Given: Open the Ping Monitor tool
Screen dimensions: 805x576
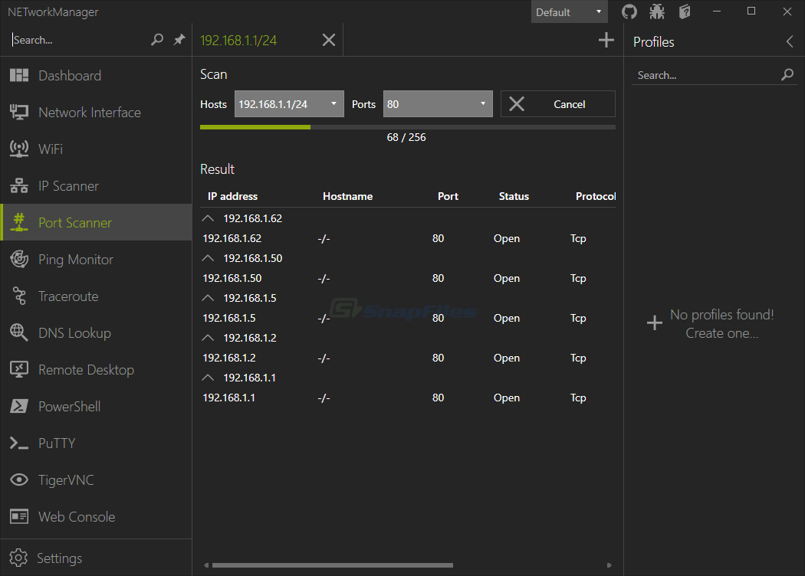Looking at the screenshot, I should [97, 259].
